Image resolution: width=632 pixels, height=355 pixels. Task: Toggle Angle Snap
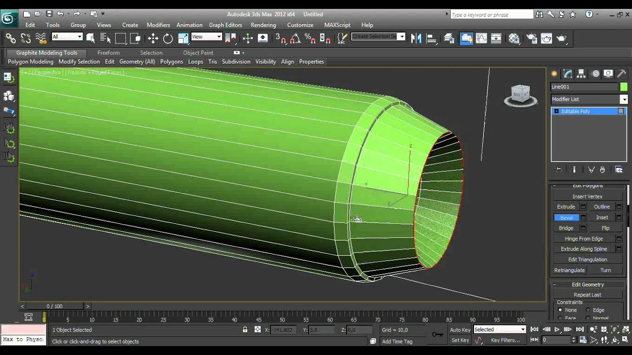[295, 38]
